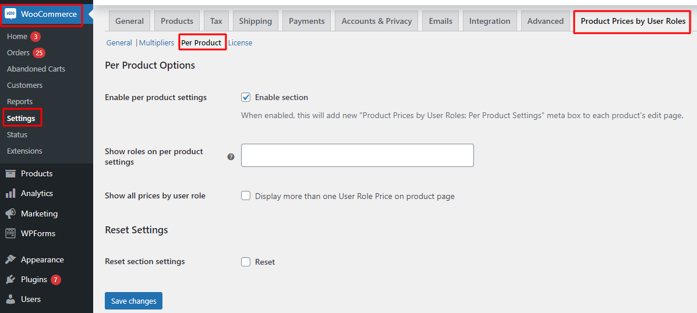Select the Per Product sub-section

click(201, 43)
